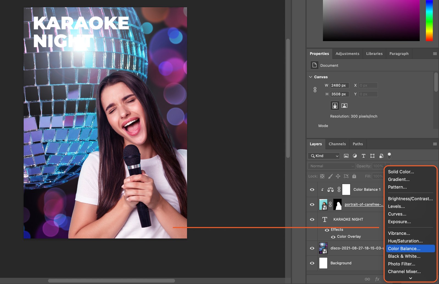
Task: Open the Adjustments panel tab
Action: (x=347, y=54)
